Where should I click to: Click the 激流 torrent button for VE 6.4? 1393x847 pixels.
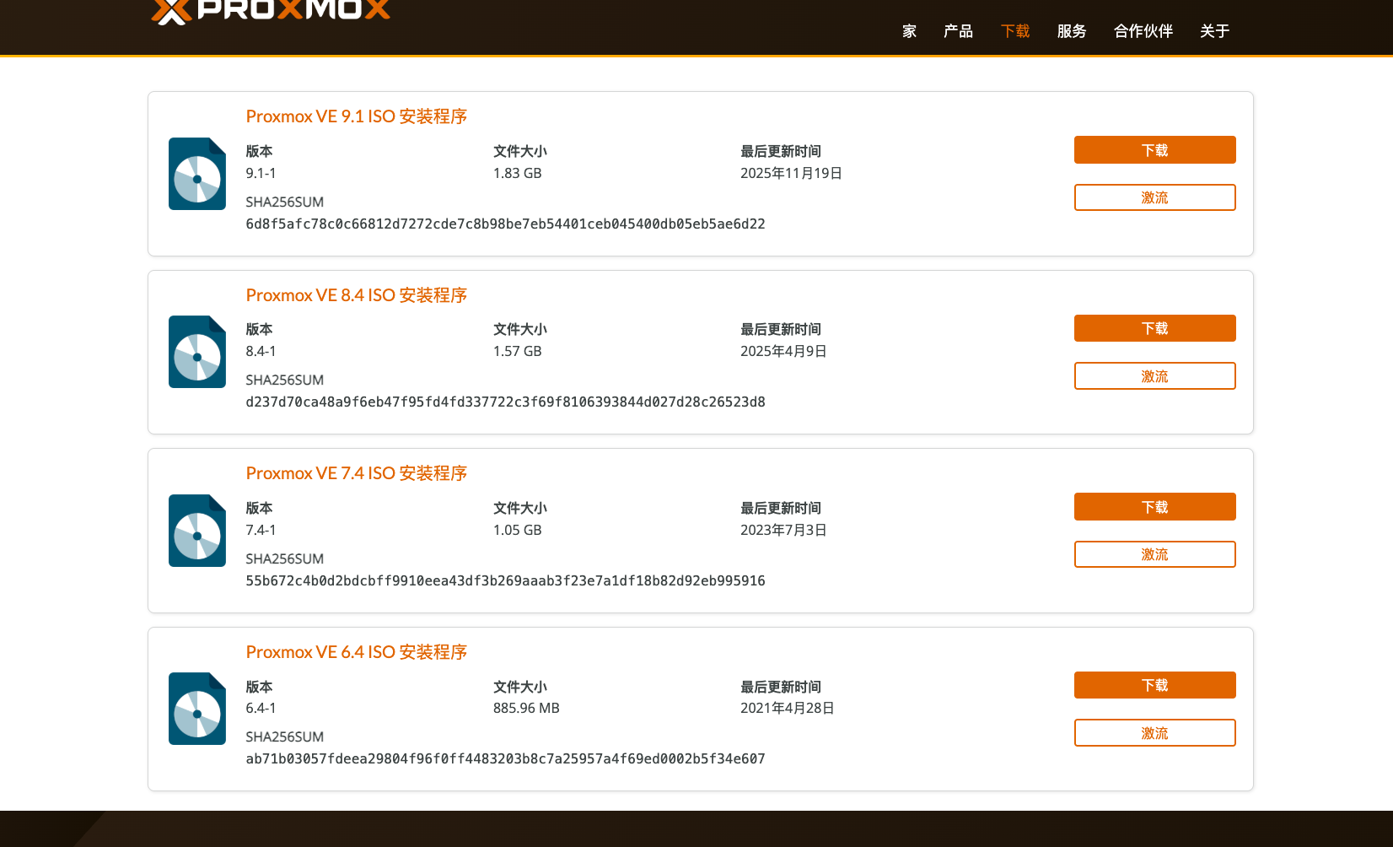tap(1155, 733)
